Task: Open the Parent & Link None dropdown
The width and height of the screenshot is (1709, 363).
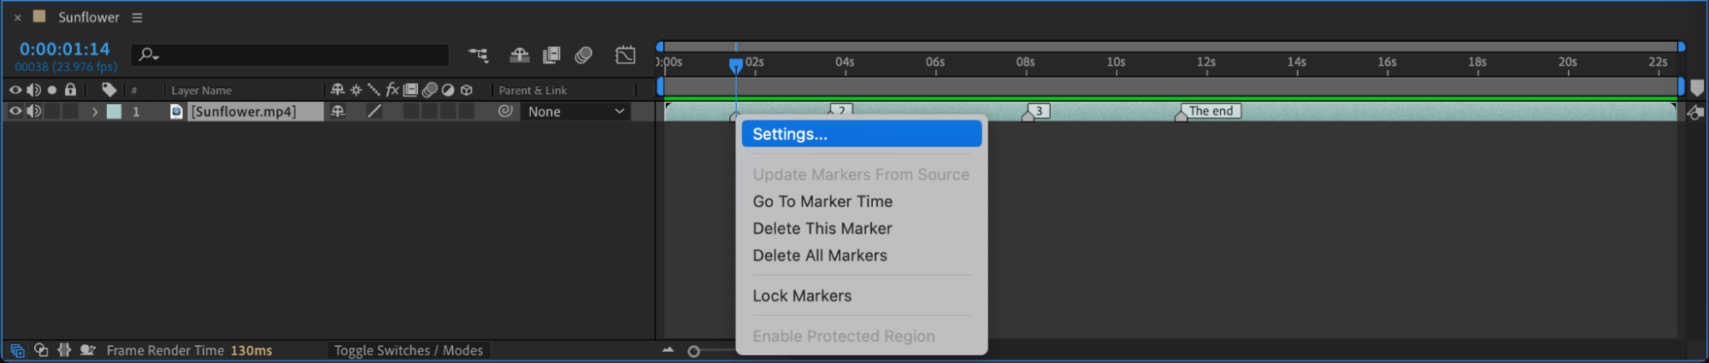Action: coord(575,112)
